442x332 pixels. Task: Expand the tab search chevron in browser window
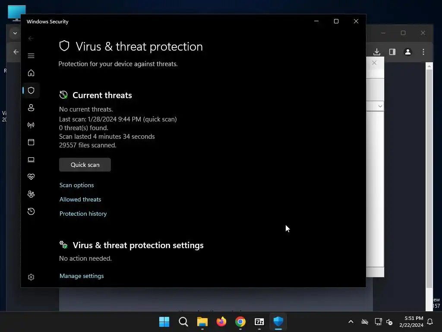tap(15, 33)
